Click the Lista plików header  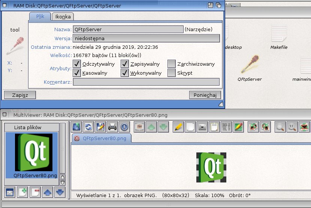pos(32,127)
